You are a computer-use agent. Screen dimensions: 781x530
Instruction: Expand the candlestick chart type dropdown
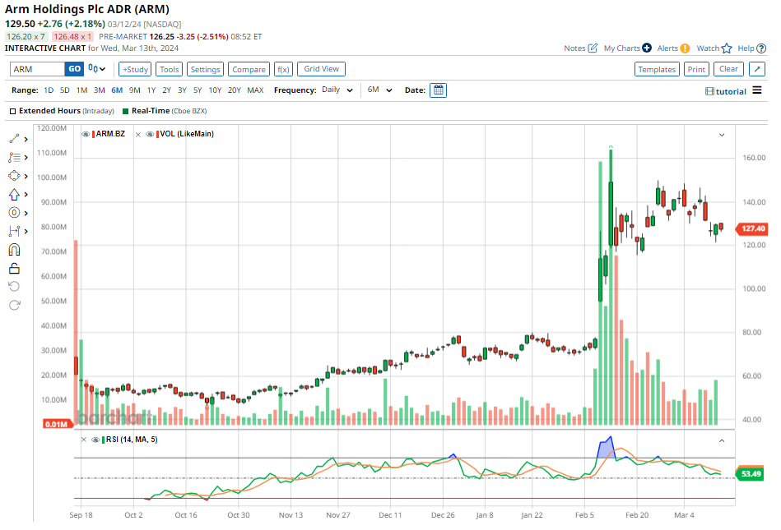(x=97, y=70)
